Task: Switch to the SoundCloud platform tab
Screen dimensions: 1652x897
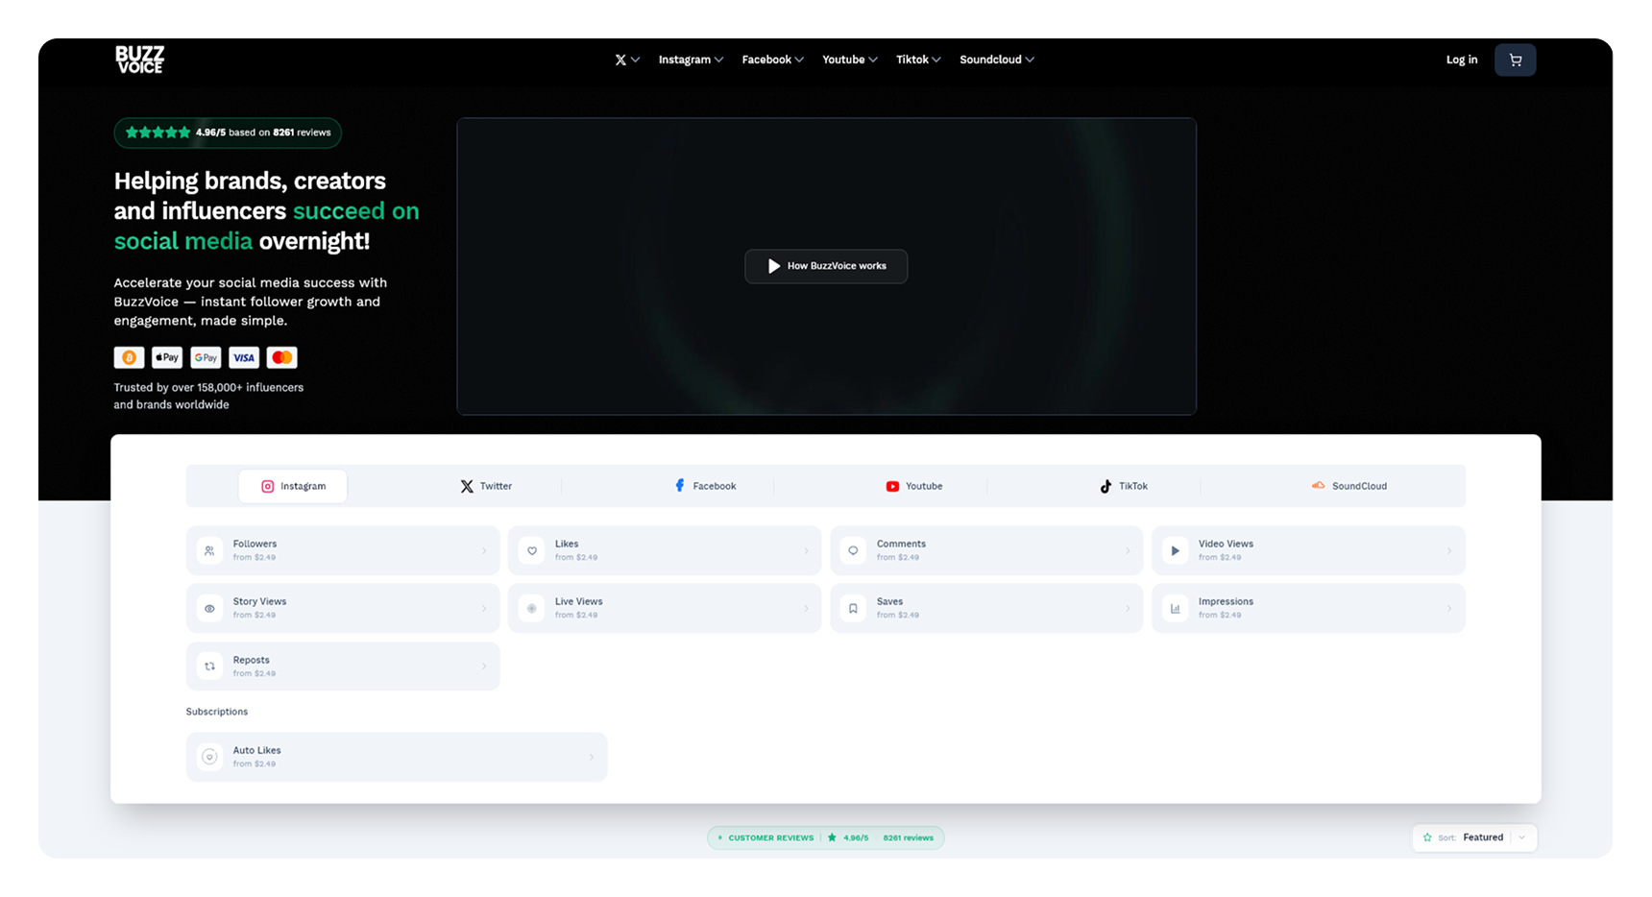Action: (1349, 486)
